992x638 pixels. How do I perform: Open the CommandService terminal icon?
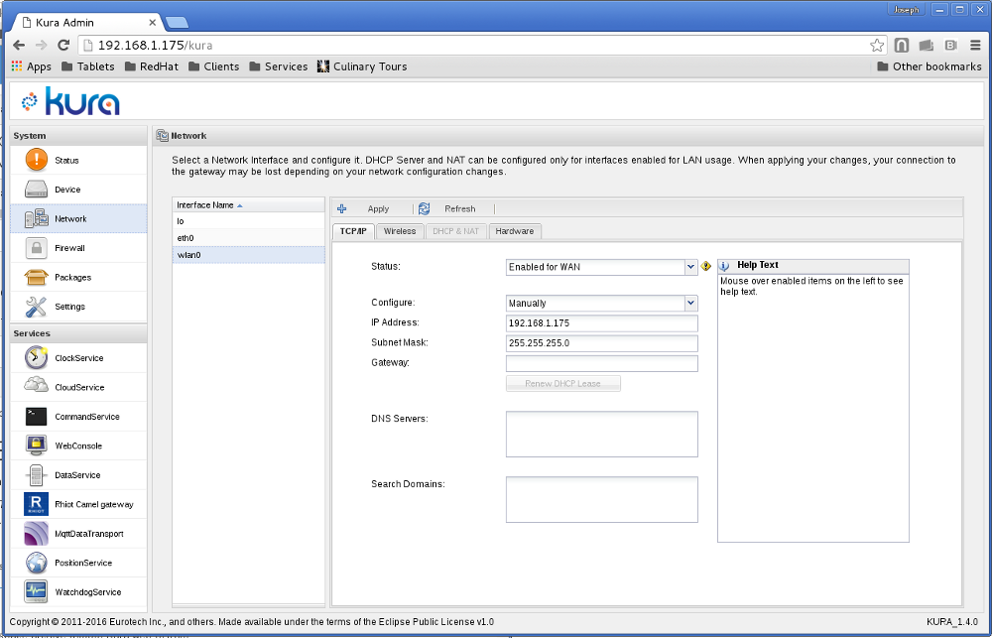coord(37,417)
